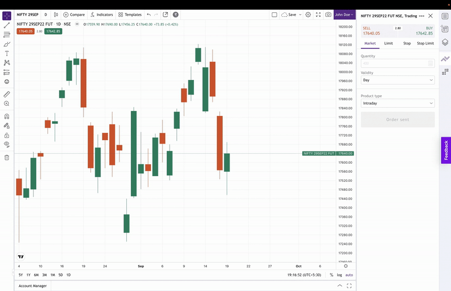Image resolution: width=451 pixels, height=291 pixels.
Task: Select the Text annotation tool
Action: [7, 53]
